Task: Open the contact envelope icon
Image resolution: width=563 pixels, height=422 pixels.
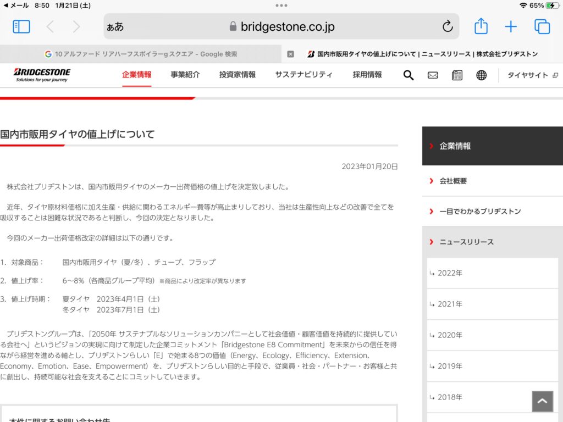Action: coord(433,75)
